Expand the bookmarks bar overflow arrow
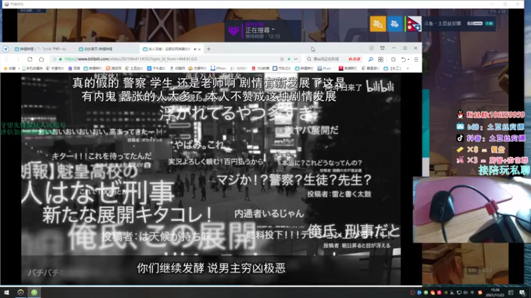 (x=408, y=68)
